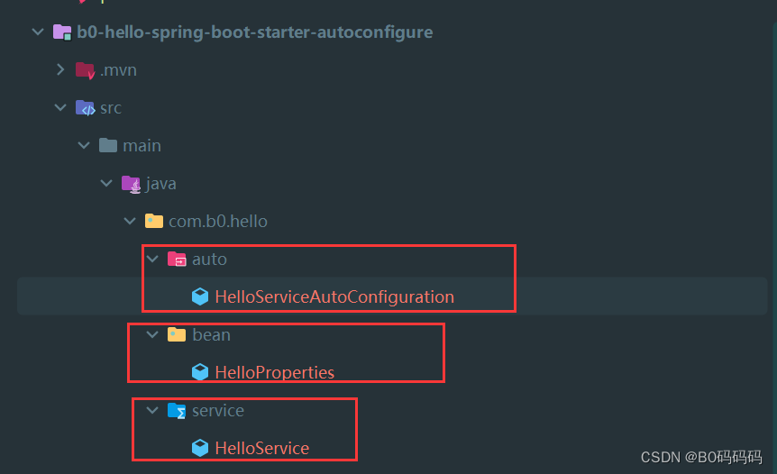Click the auto package folder icon
Viewport: 777px width, 474px height.
pos(177,259)
